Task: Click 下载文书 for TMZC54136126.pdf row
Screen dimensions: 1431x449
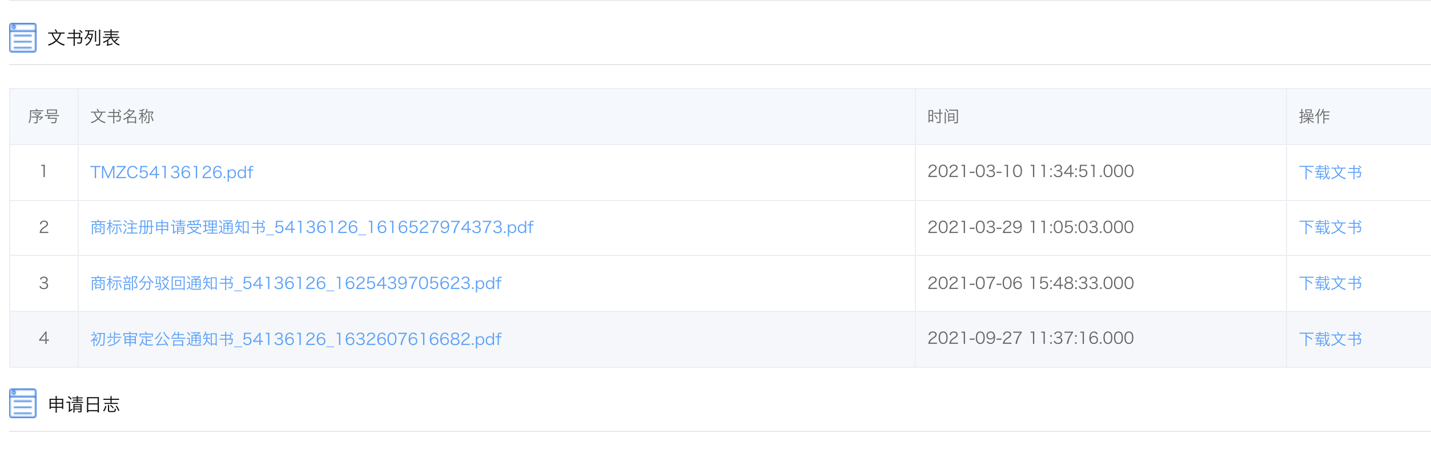Action: click(x=1330, y=172)
